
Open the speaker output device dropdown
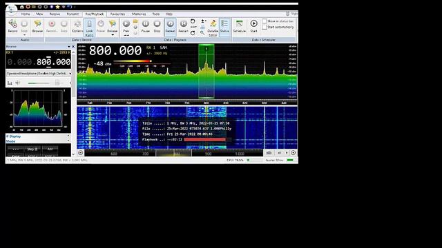coord(70,74)
